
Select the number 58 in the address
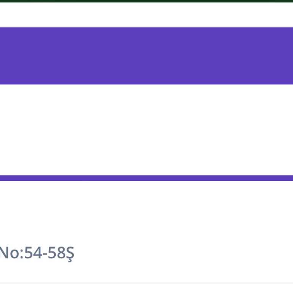point(56,253)
